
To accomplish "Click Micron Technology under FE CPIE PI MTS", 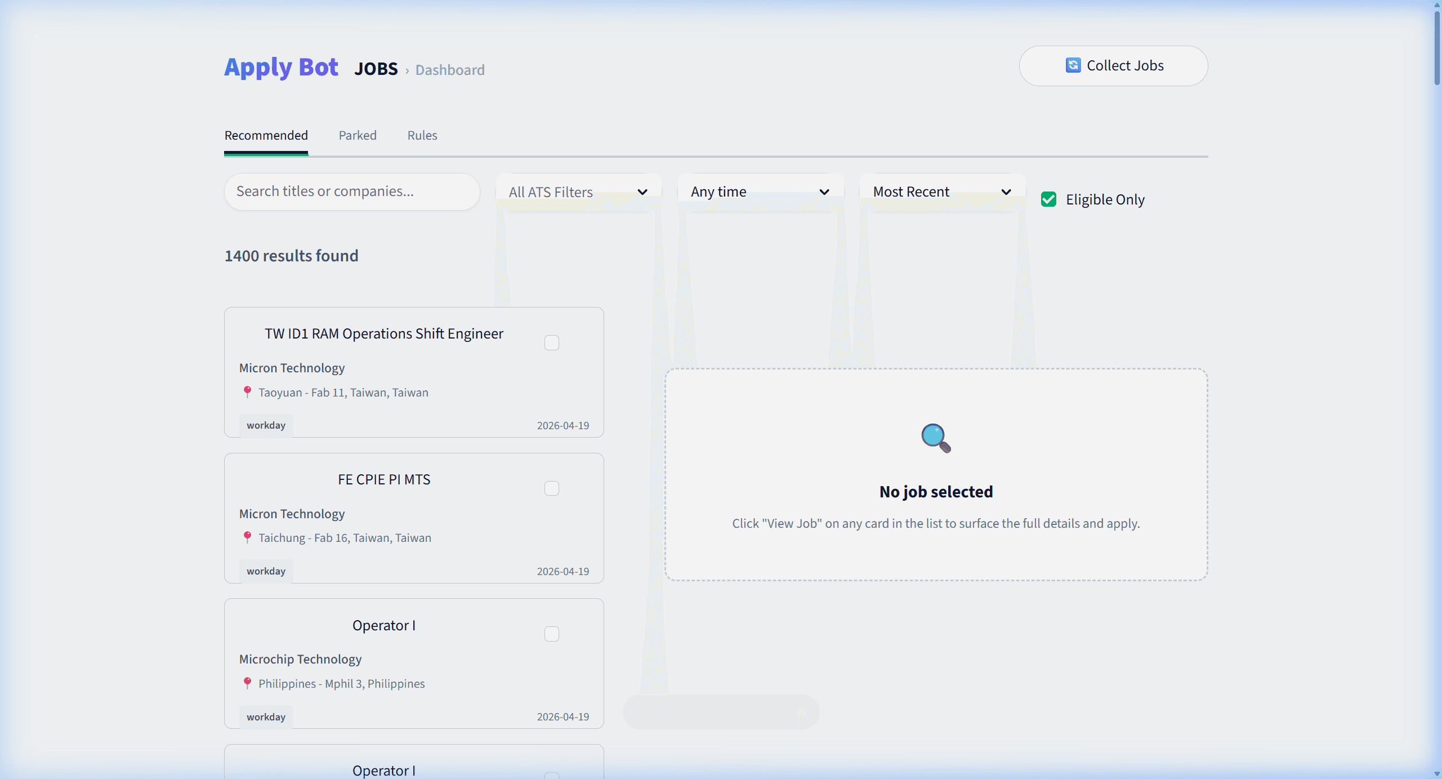I will [292, 514].
